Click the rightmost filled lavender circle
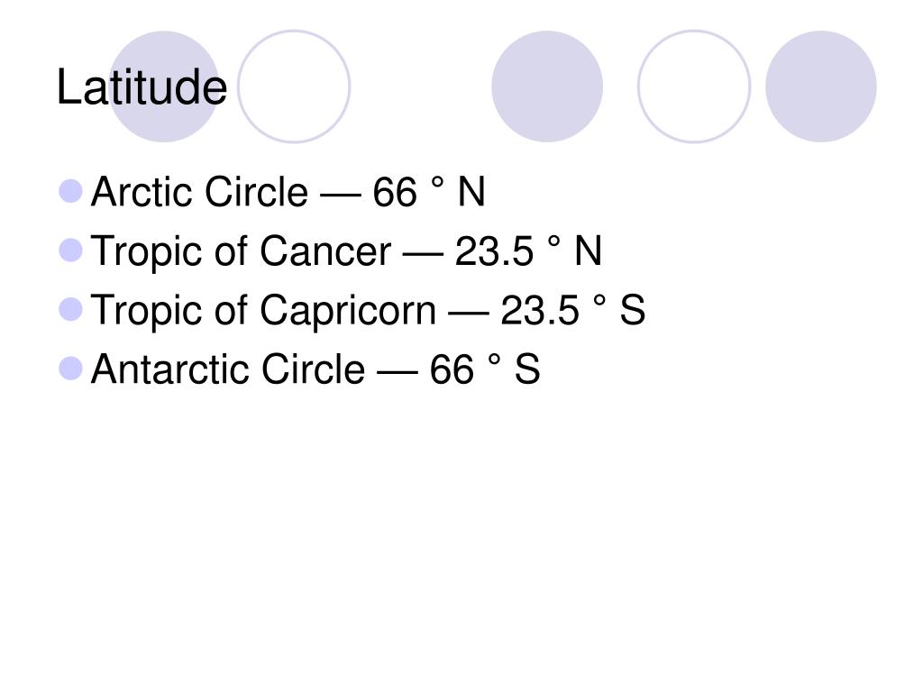The width and height of the screenshot is (923, 692). coord(821,86)
